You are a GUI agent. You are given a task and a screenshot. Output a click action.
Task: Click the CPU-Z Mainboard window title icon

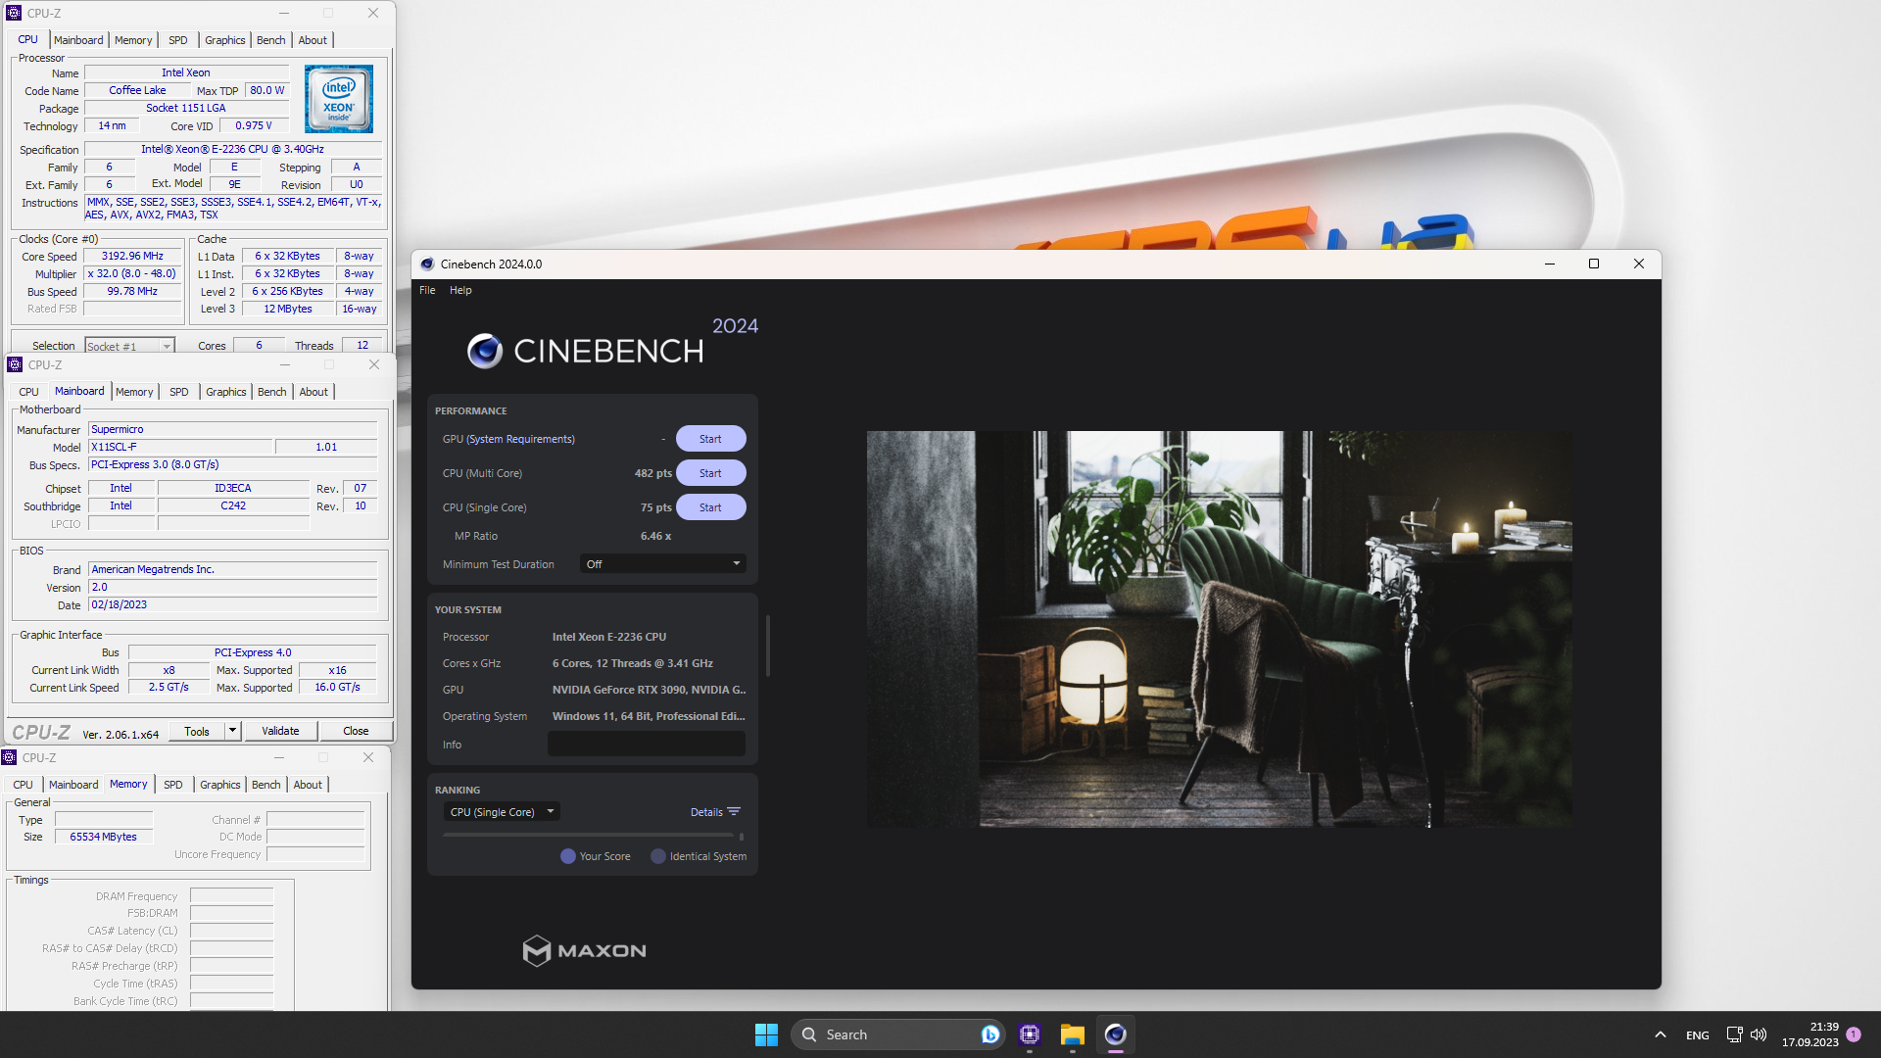pos(15,365)
